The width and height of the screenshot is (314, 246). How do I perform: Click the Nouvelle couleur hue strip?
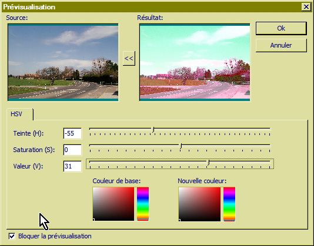tap(229, 204)
